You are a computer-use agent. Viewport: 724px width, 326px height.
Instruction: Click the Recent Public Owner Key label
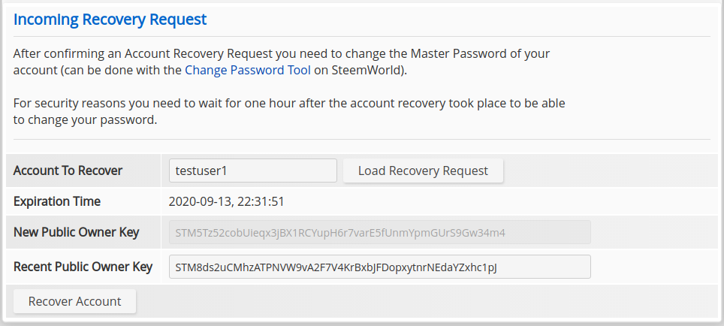pyautogui.click(x=83, y=267)
